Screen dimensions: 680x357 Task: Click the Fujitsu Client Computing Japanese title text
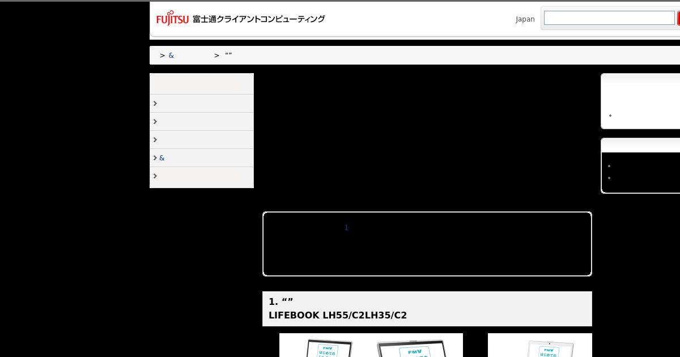(x=258, y=19)
